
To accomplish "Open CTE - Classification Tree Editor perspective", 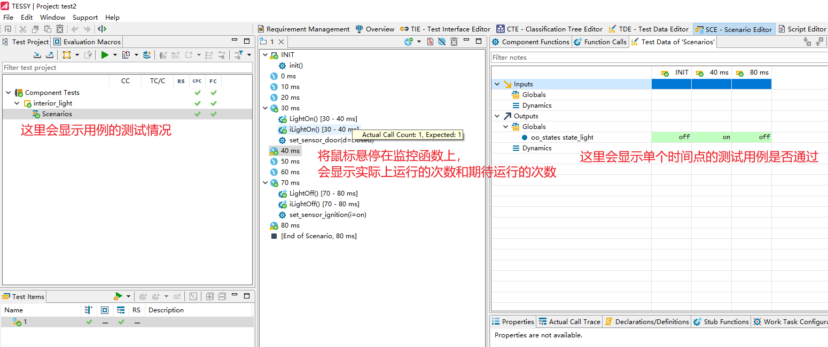I will (x=549, y=29).
